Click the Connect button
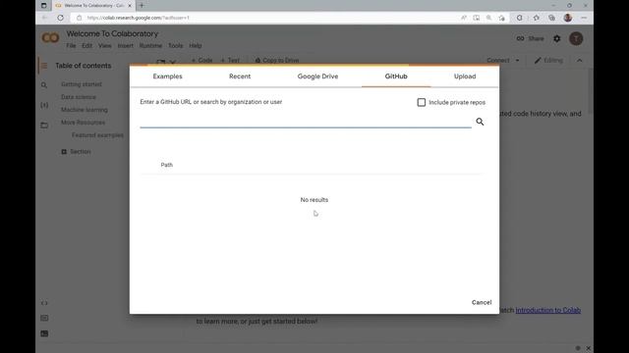The height and width of the screenshot is (353, 629). [498, 61]
